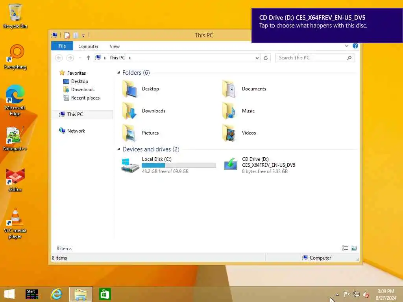Viewport: 403px width, 302px height.
Task: Open the View ribbon tab
Action: pos(115,46)
